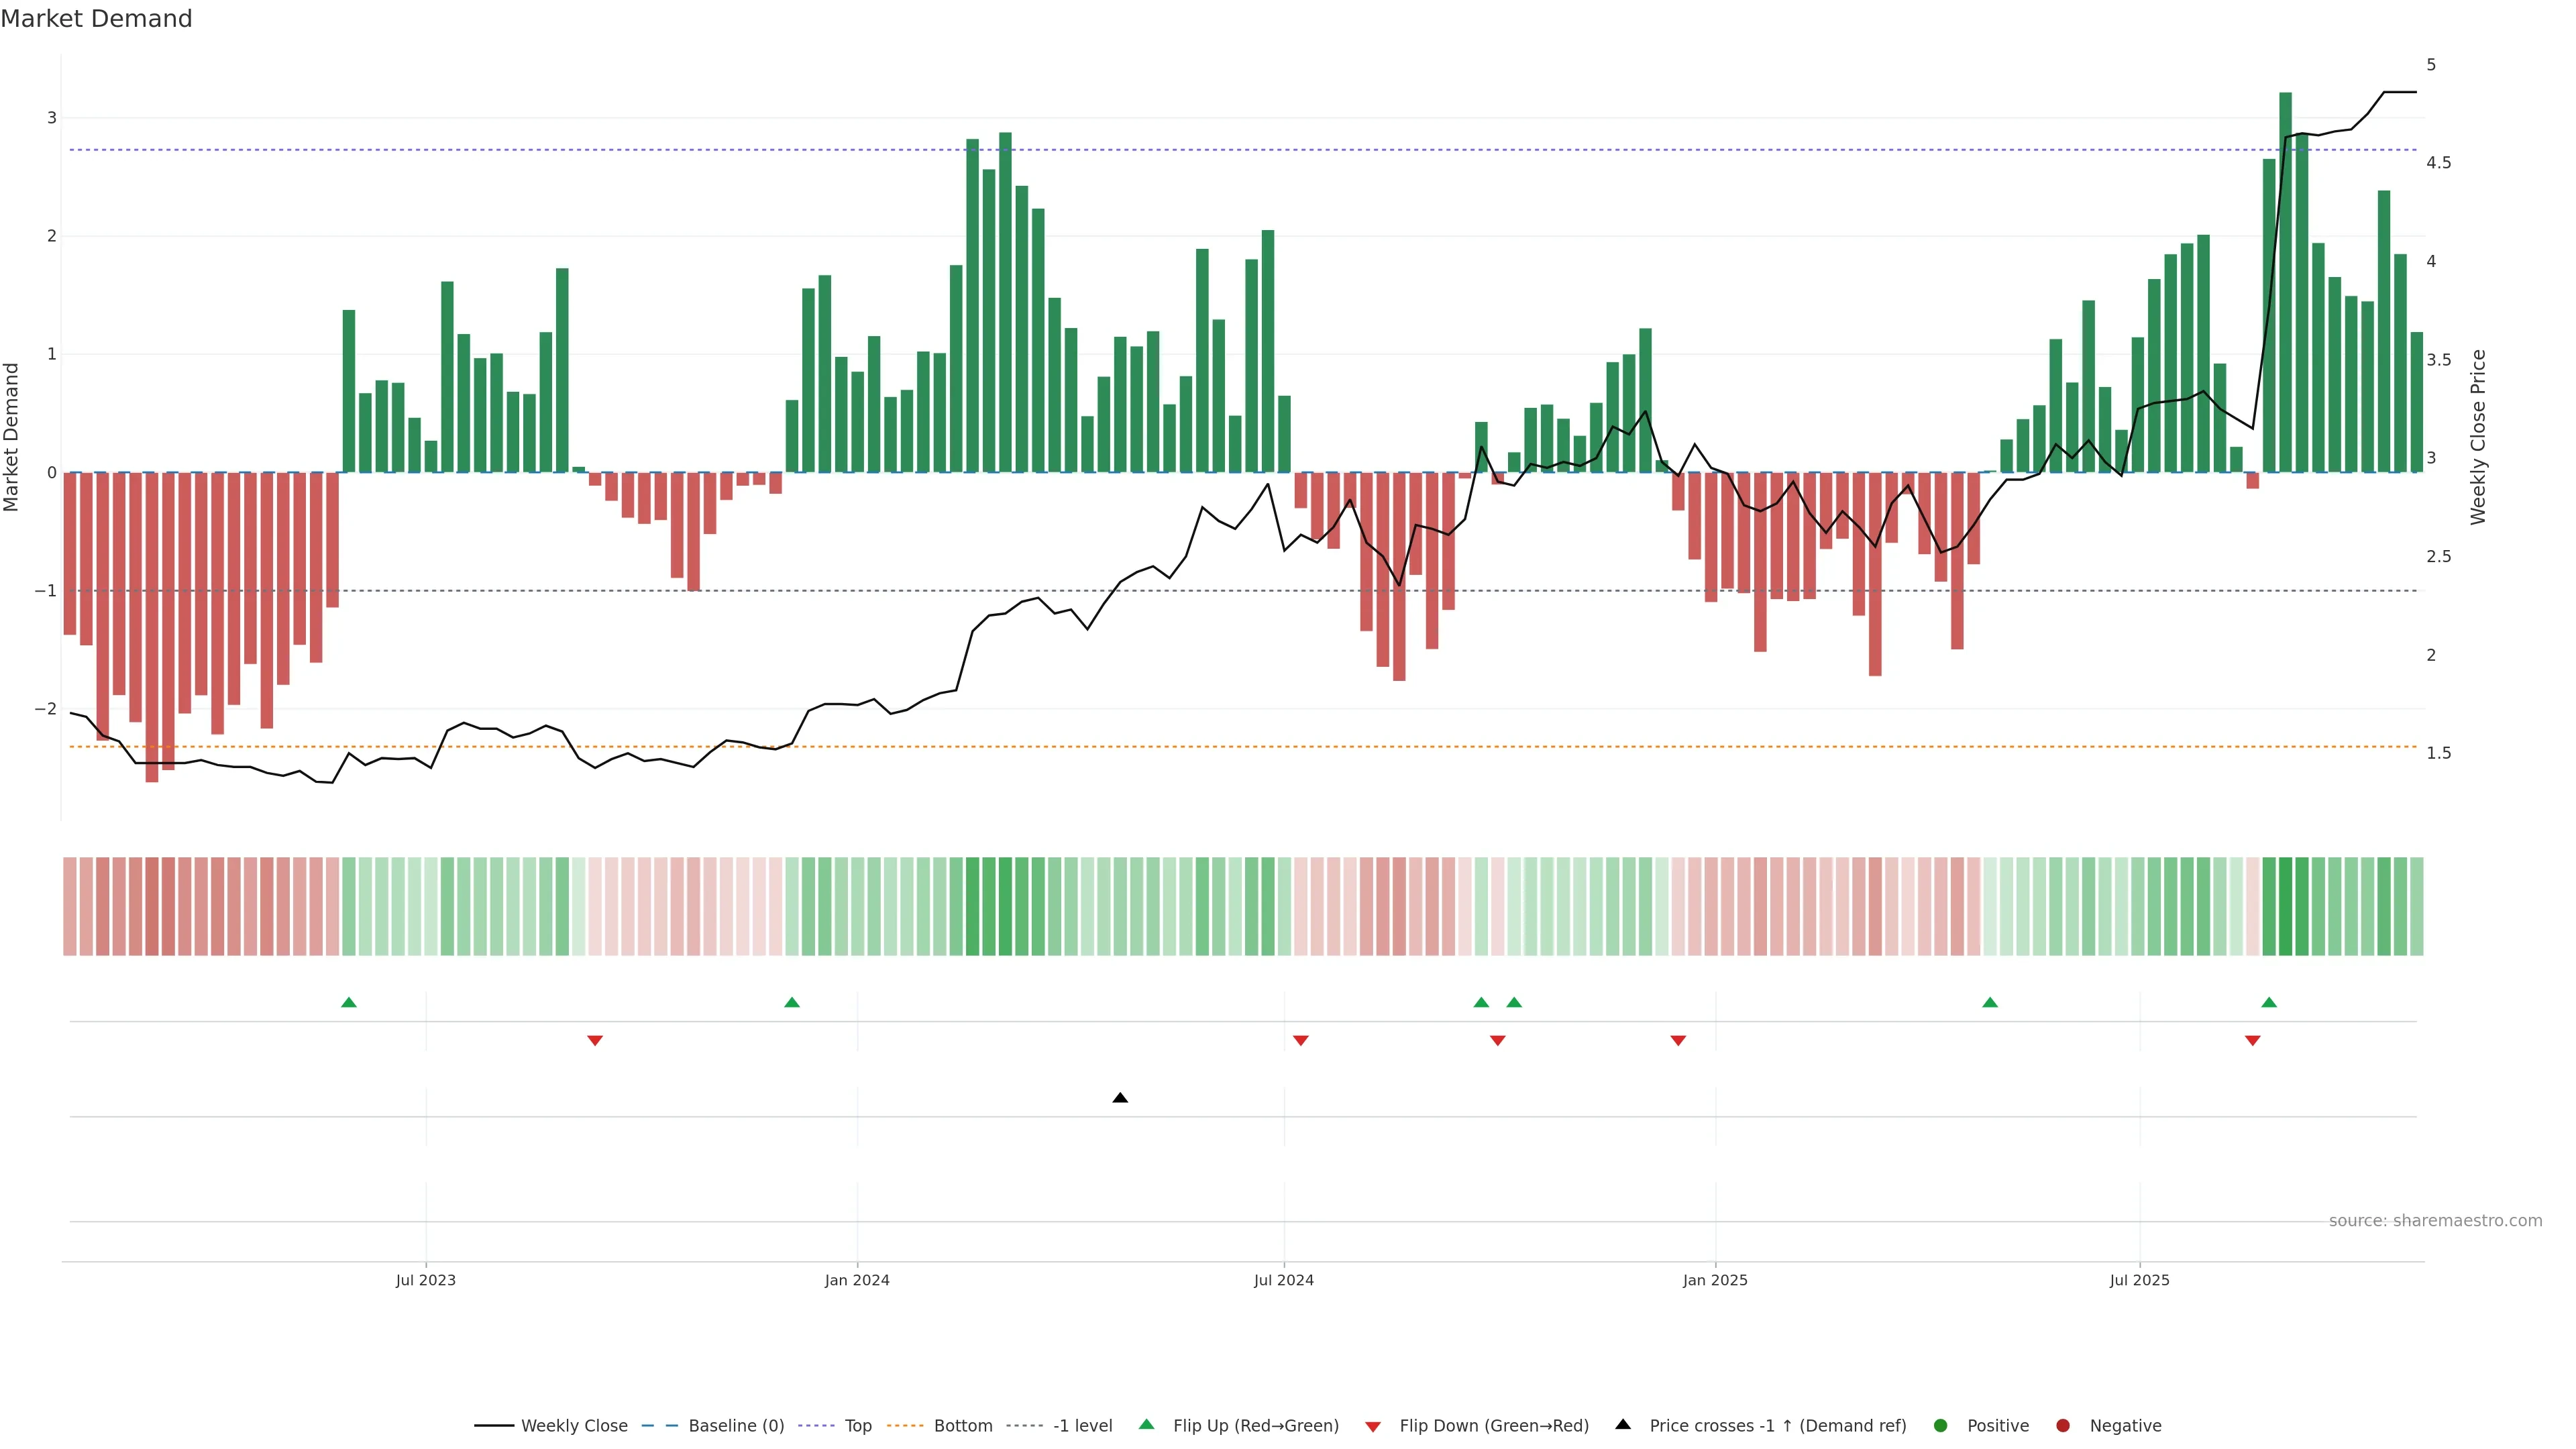Click the green Flip Up legend triangle
The width and height of the screenshot is (2576, 1449).
[1147, 1425]
